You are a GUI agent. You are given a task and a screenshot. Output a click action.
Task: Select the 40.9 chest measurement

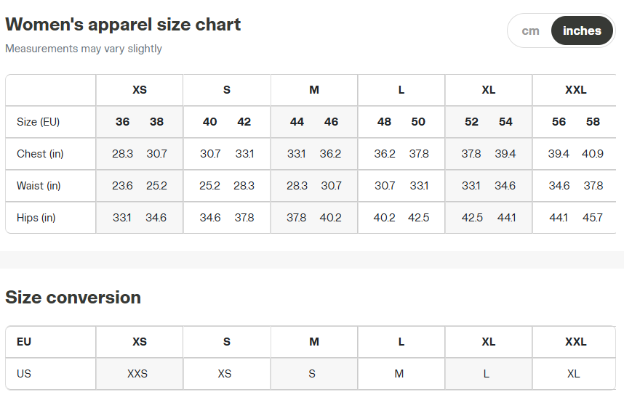[593, 154]
